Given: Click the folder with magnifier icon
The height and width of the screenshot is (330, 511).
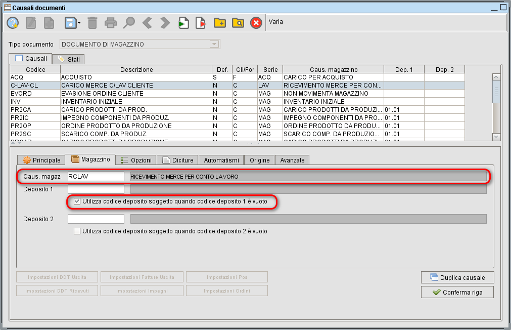Looking at the screenshot, I should [x=238, y=23].
